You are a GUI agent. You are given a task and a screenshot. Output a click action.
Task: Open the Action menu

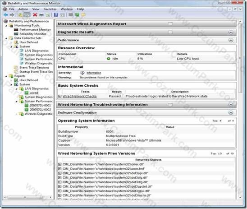click(23, 9)
